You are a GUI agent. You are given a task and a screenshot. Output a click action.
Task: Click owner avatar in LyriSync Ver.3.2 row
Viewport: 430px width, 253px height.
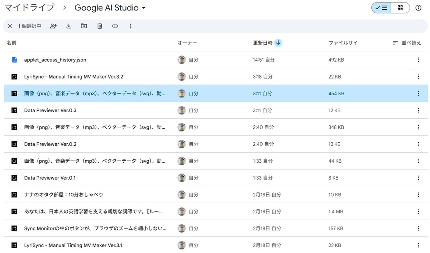[x=182, y=77]
